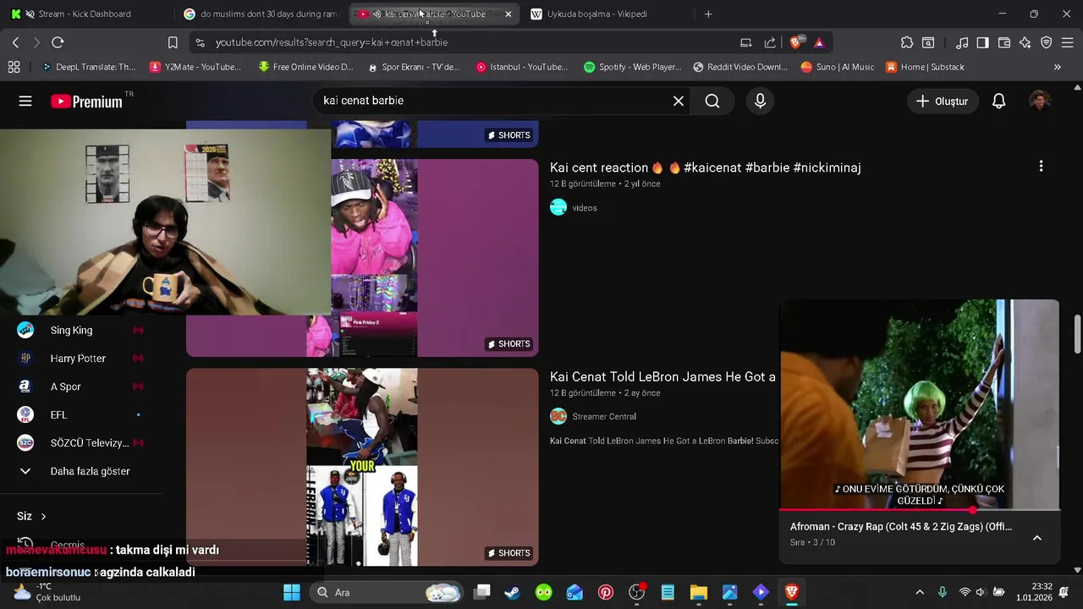The width and height of the screenshot is (1083, 609).
Task: Open Streamer Central channel link
Action: point(604,416)
